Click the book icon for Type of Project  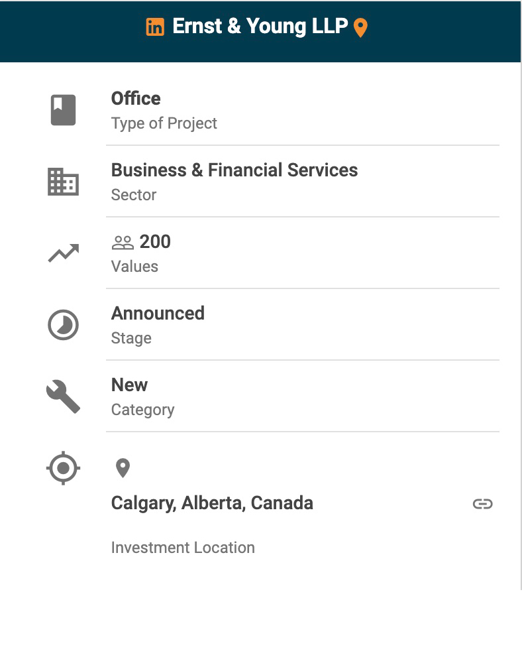pos(64,110)
